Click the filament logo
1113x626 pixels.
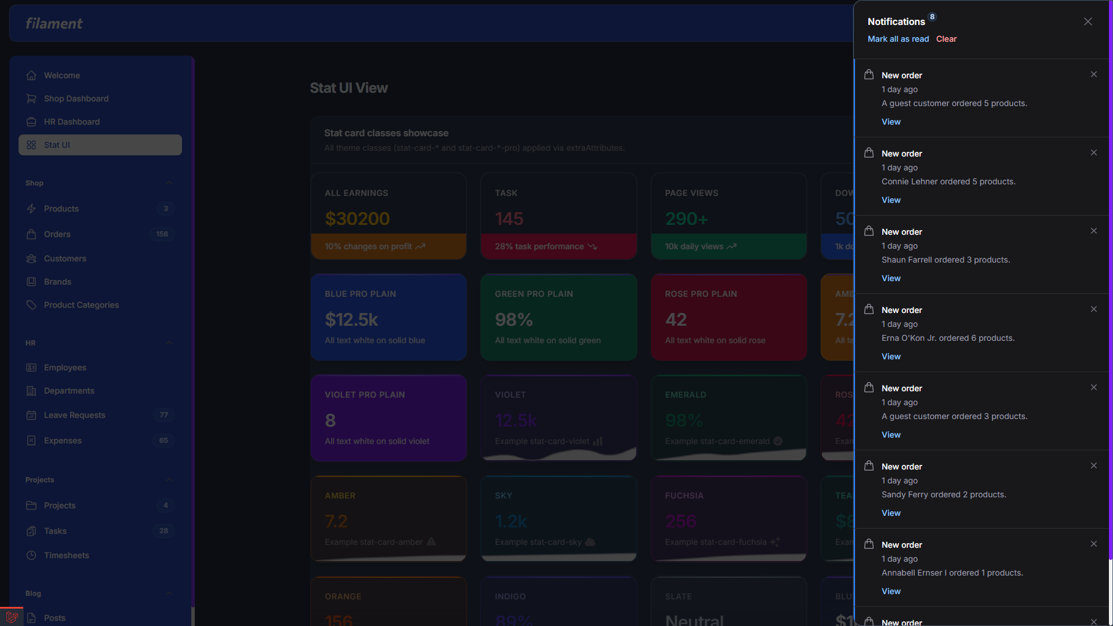(54, 23)
